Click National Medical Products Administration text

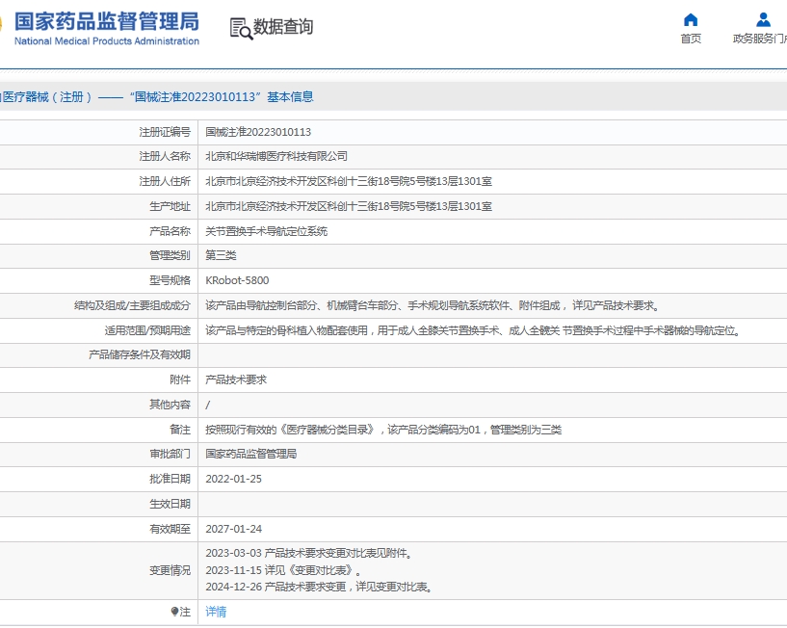coord(106,41)
